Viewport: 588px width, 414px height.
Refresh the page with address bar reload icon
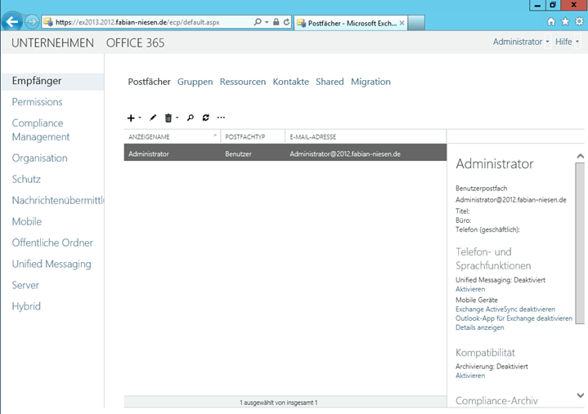[x=286, y=22]
